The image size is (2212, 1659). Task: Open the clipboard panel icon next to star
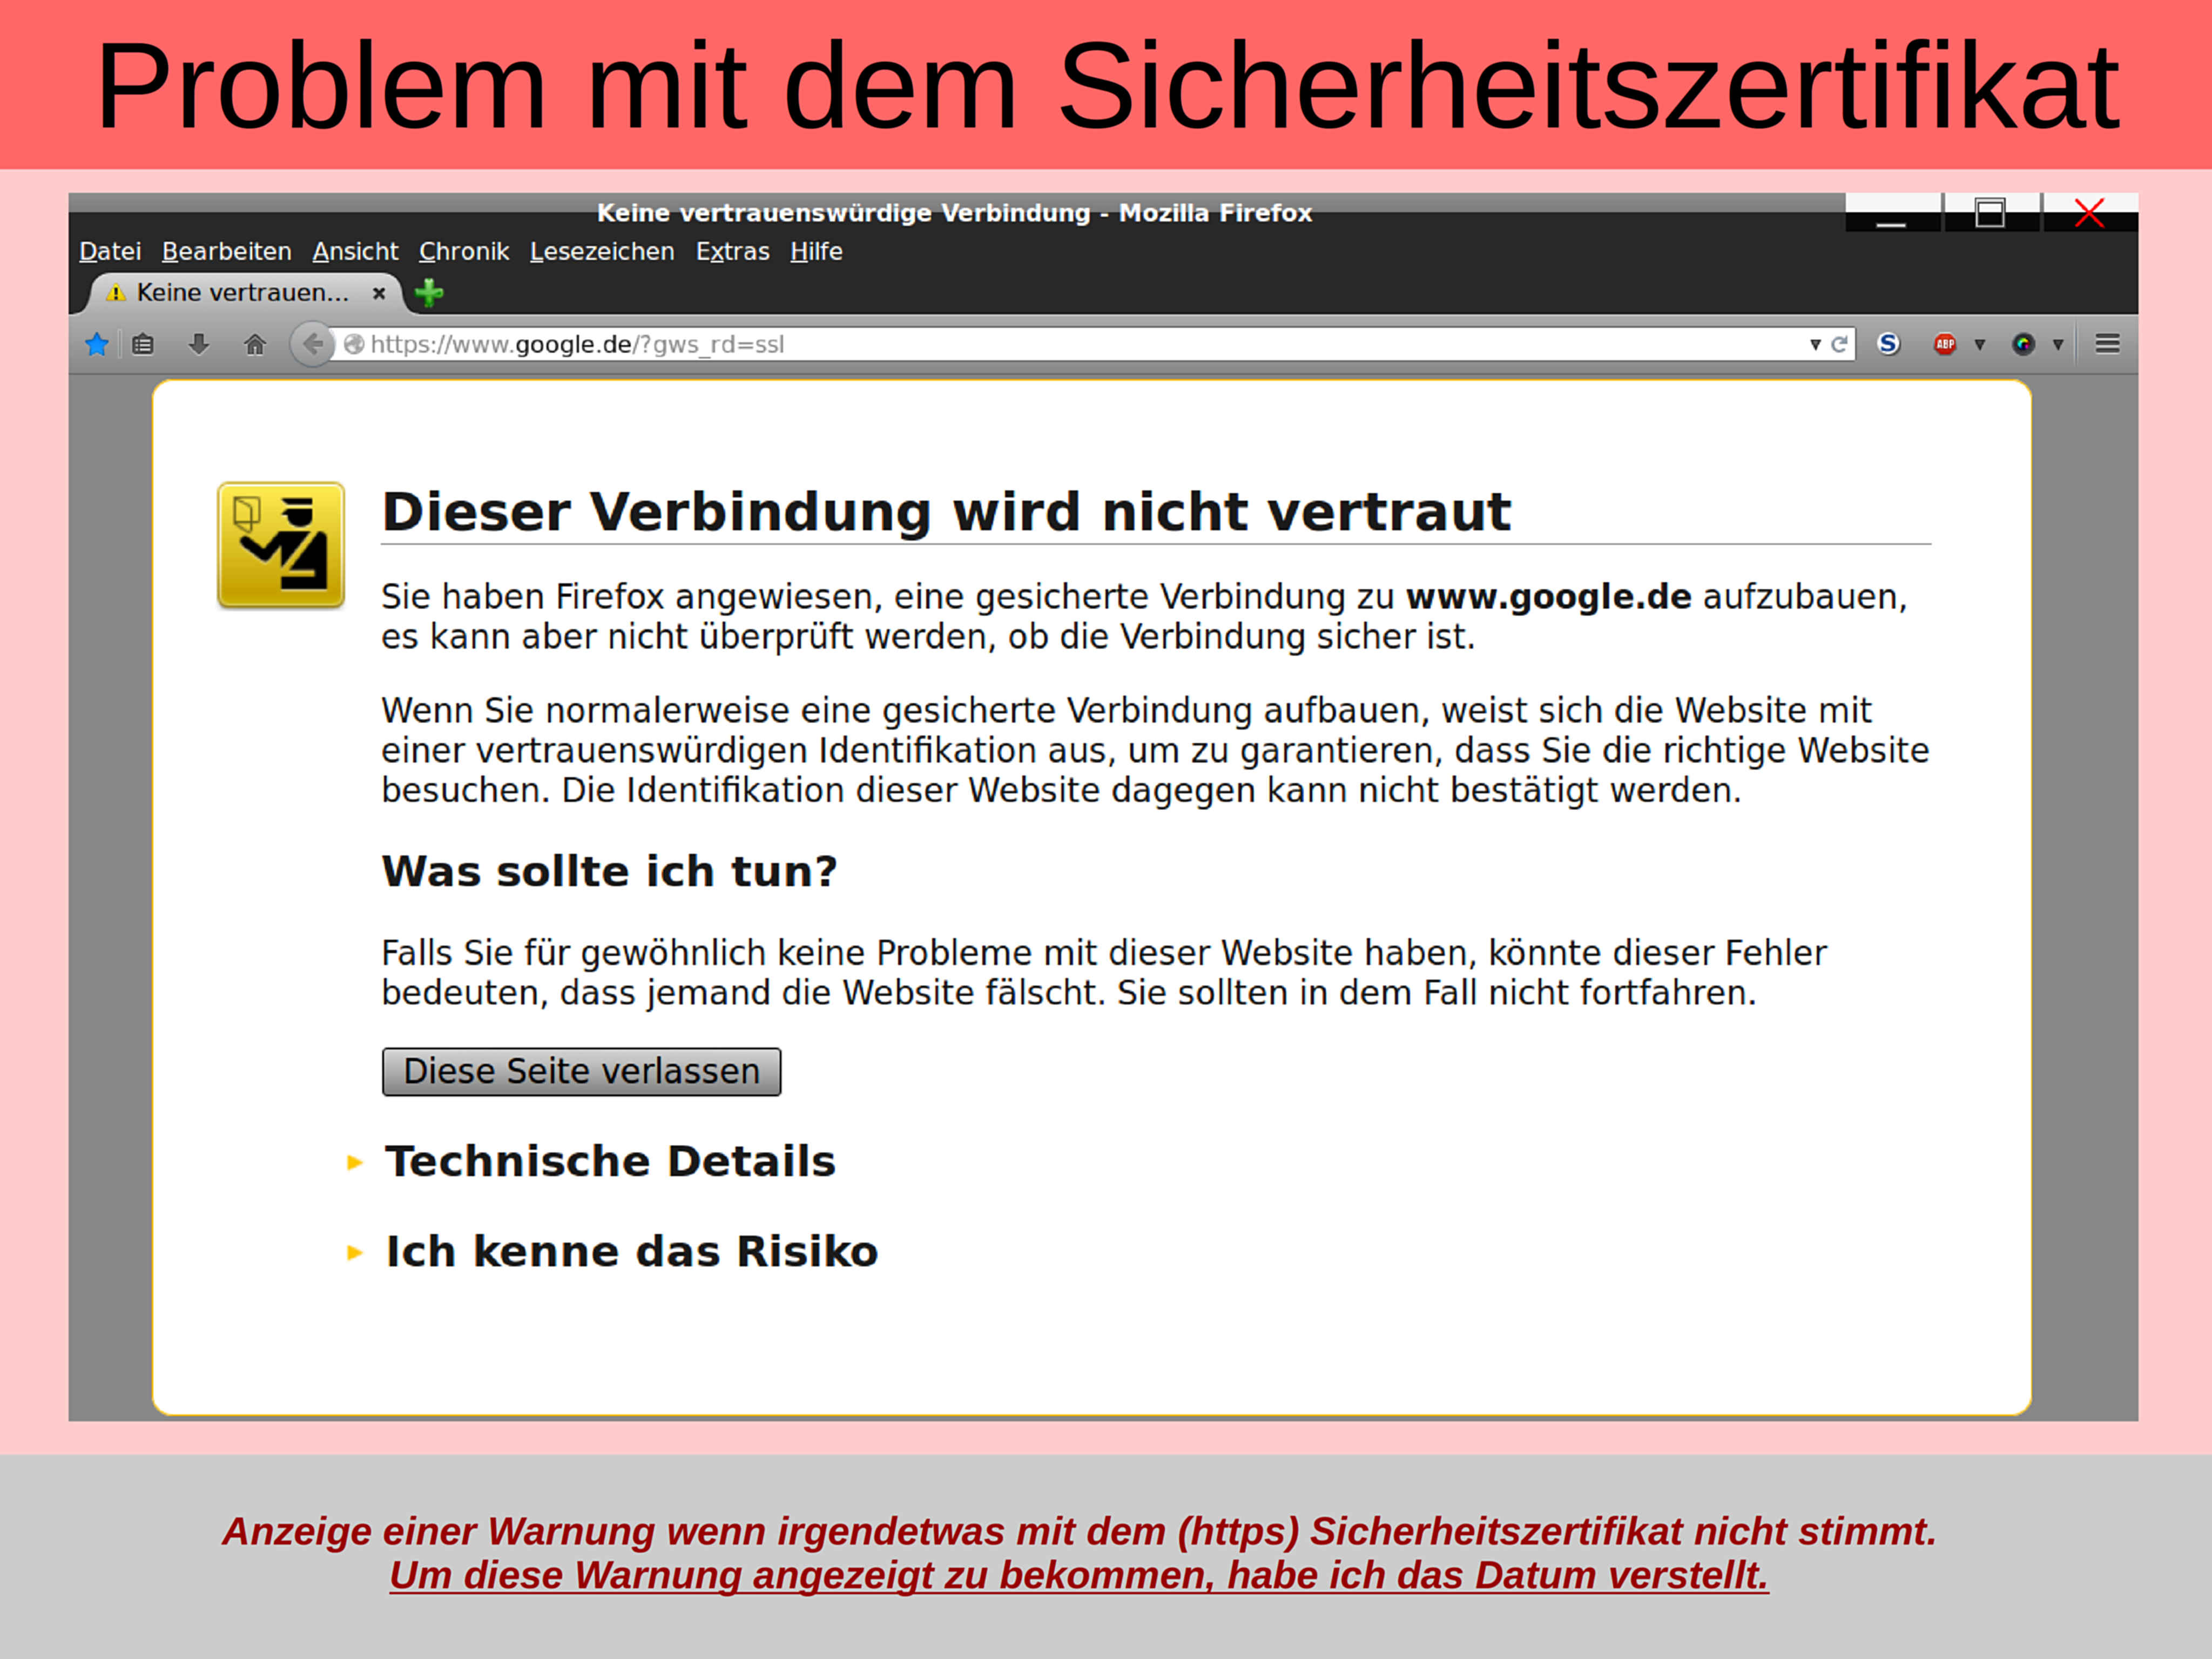pyautogui.click(x=143, y=344)
